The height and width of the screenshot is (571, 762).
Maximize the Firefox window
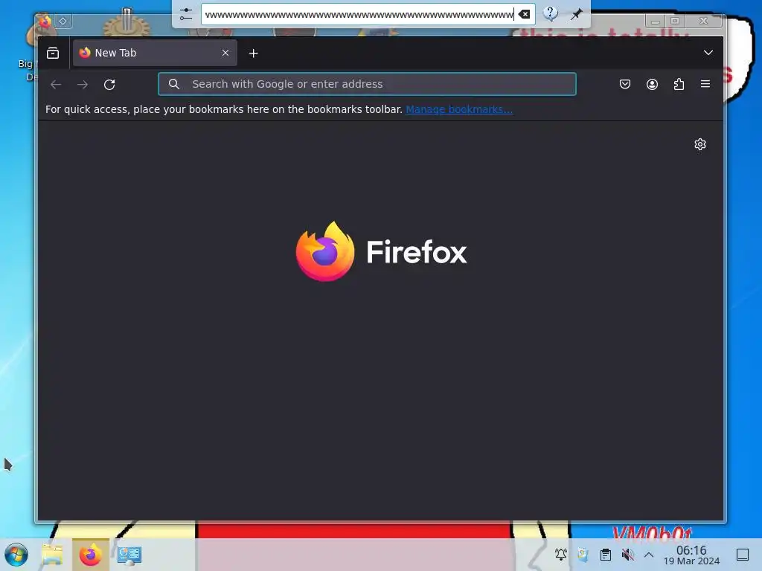(675, 21)
